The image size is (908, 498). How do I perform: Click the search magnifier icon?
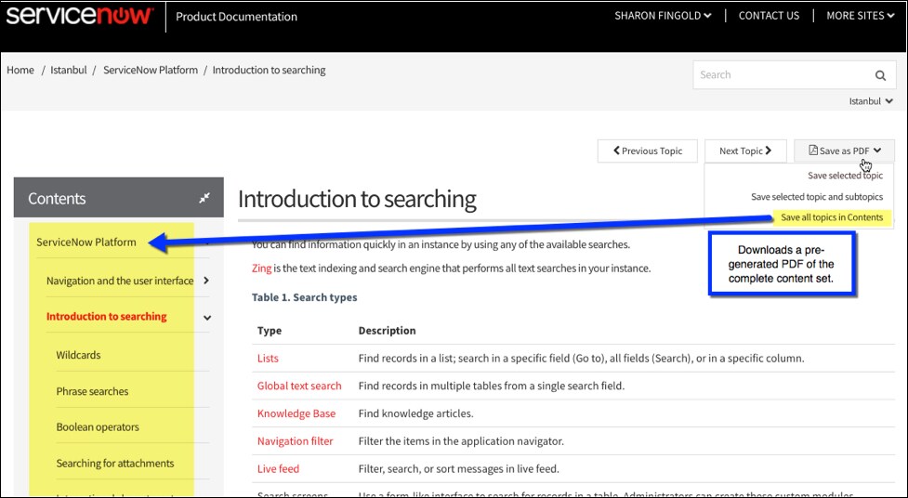pos(880,75)
